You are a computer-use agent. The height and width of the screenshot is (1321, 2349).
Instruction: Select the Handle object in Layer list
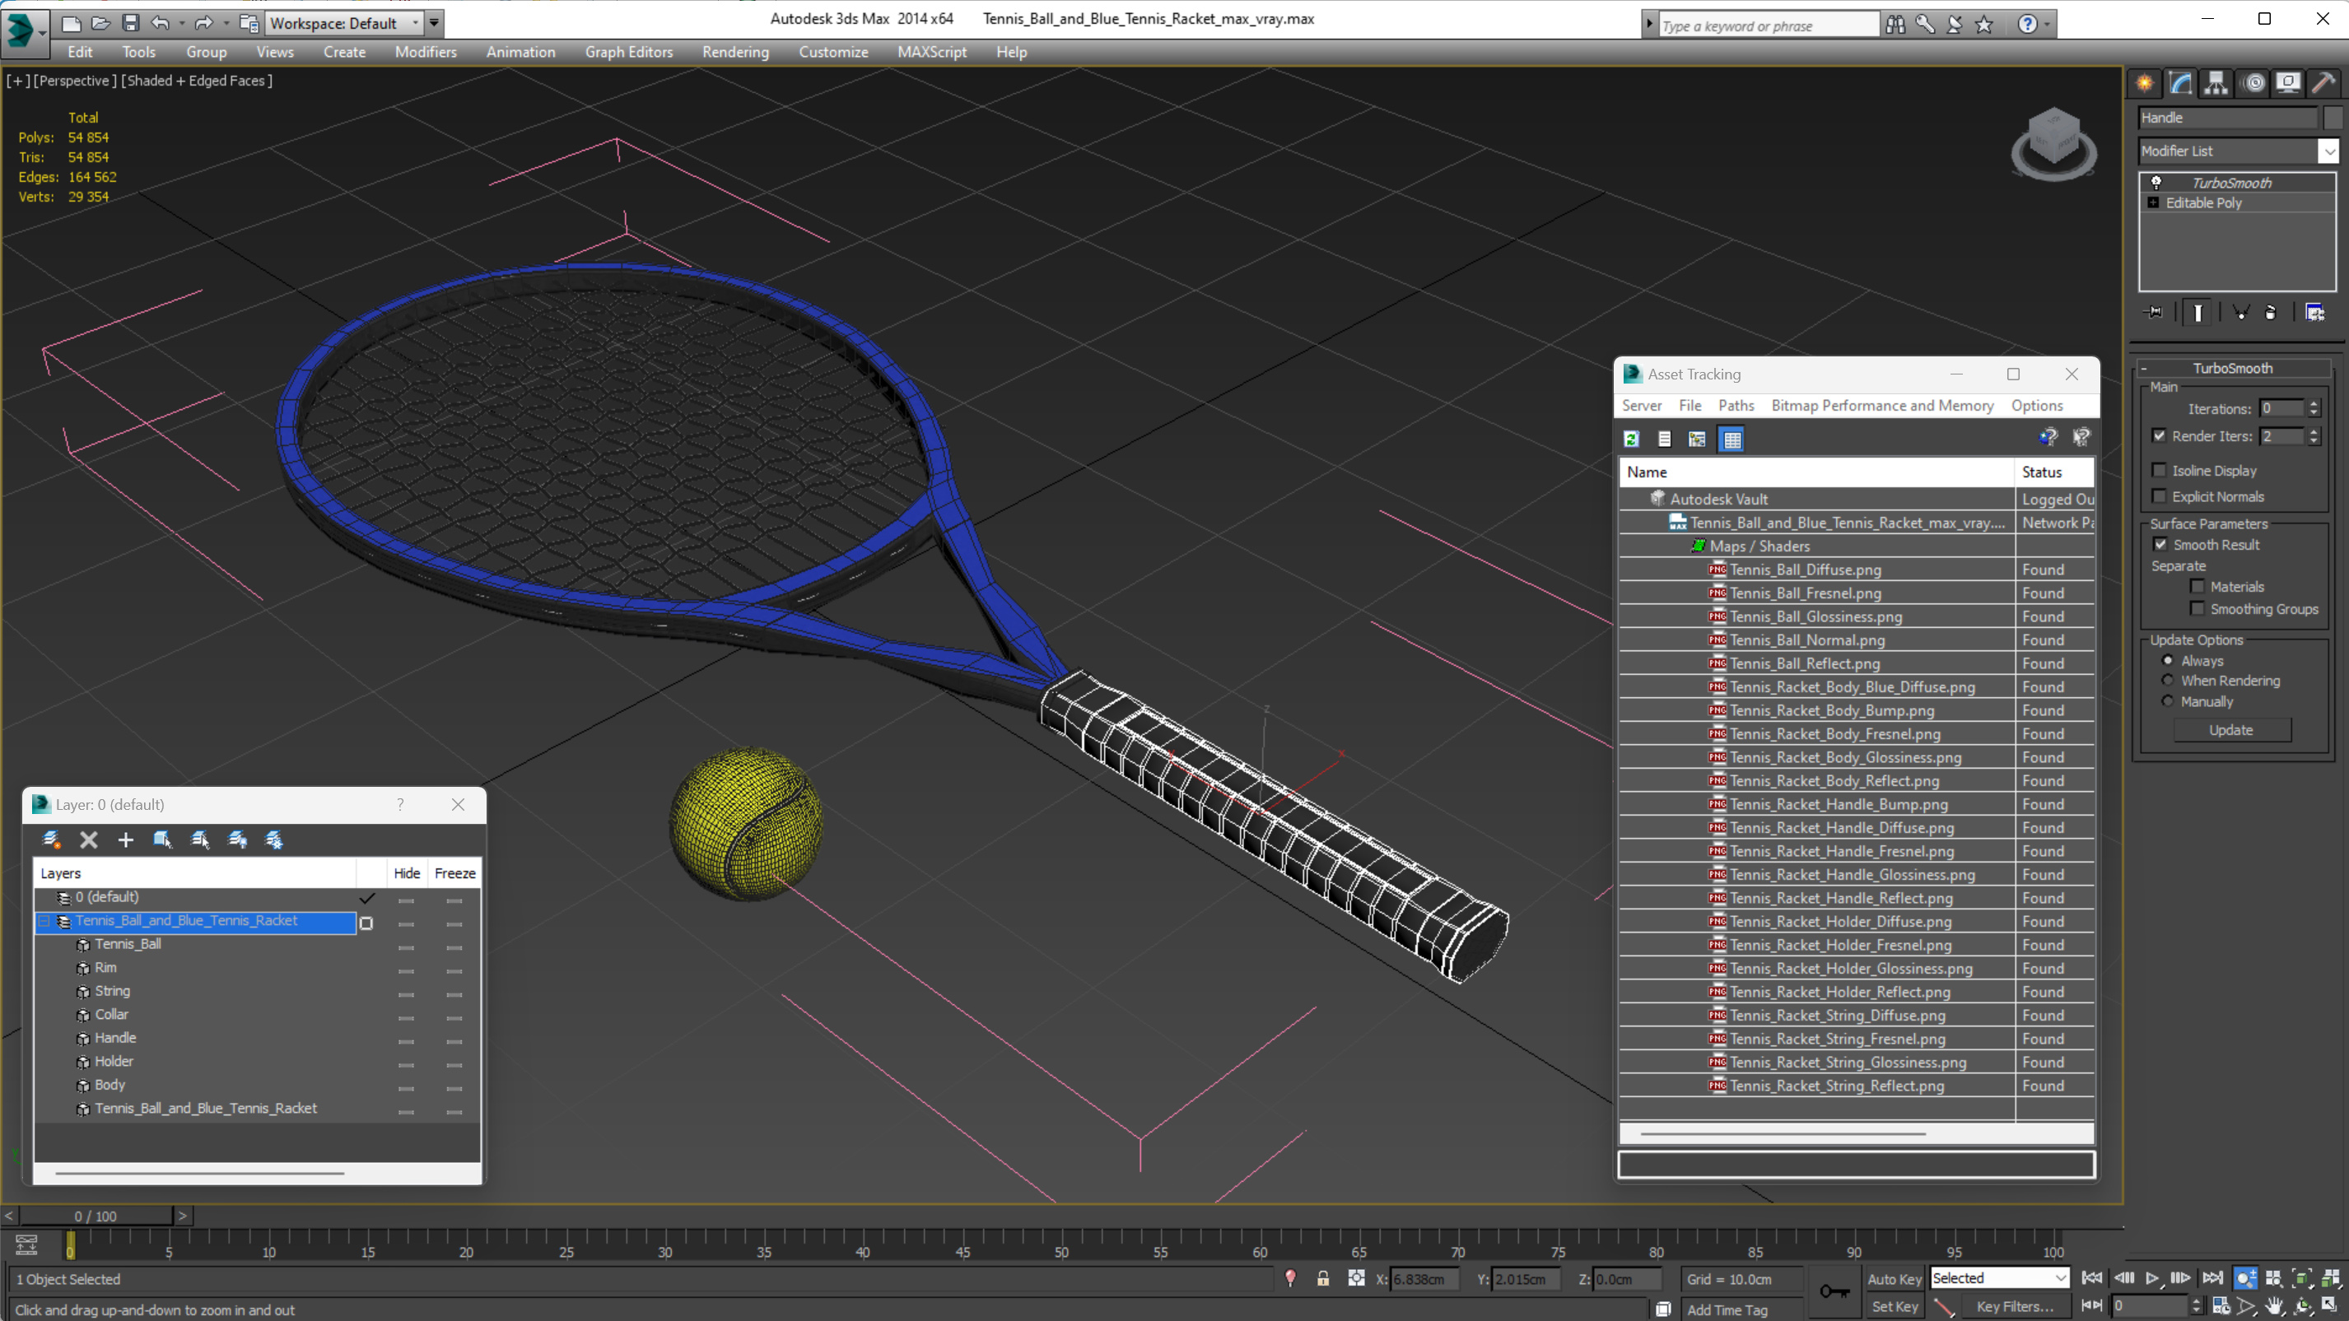pyautogui.click(x=115, y=1038)
